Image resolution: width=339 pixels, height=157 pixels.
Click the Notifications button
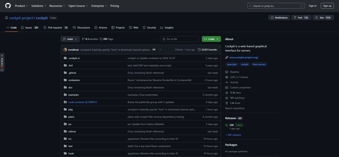279,18
